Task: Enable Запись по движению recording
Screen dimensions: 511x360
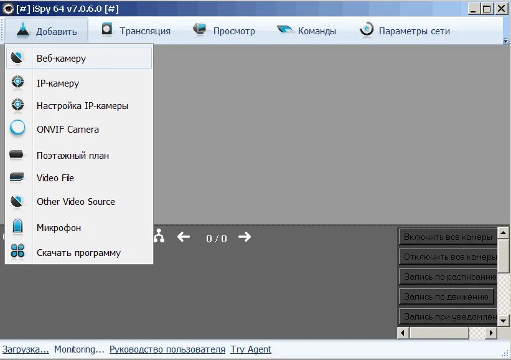Action: [447, 296]
